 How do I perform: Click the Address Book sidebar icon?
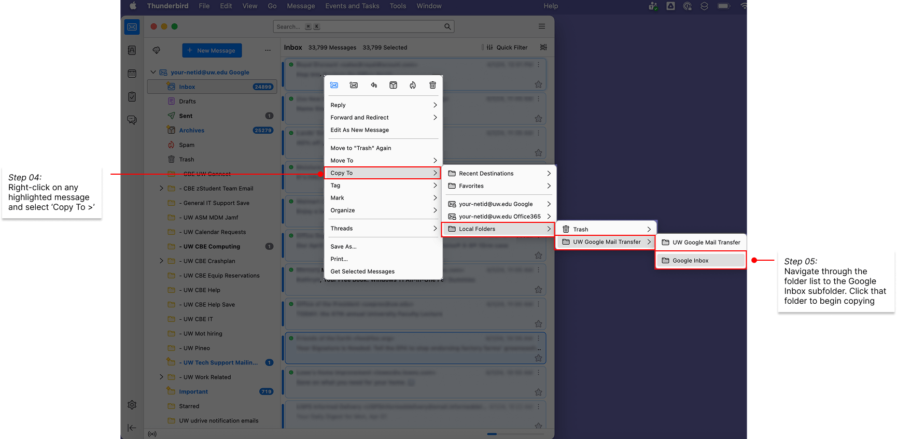(132, 50)
